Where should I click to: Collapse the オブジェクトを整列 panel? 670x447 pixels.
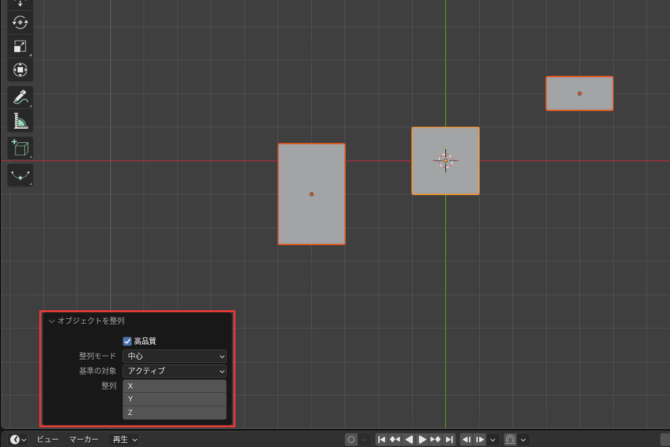51,321
